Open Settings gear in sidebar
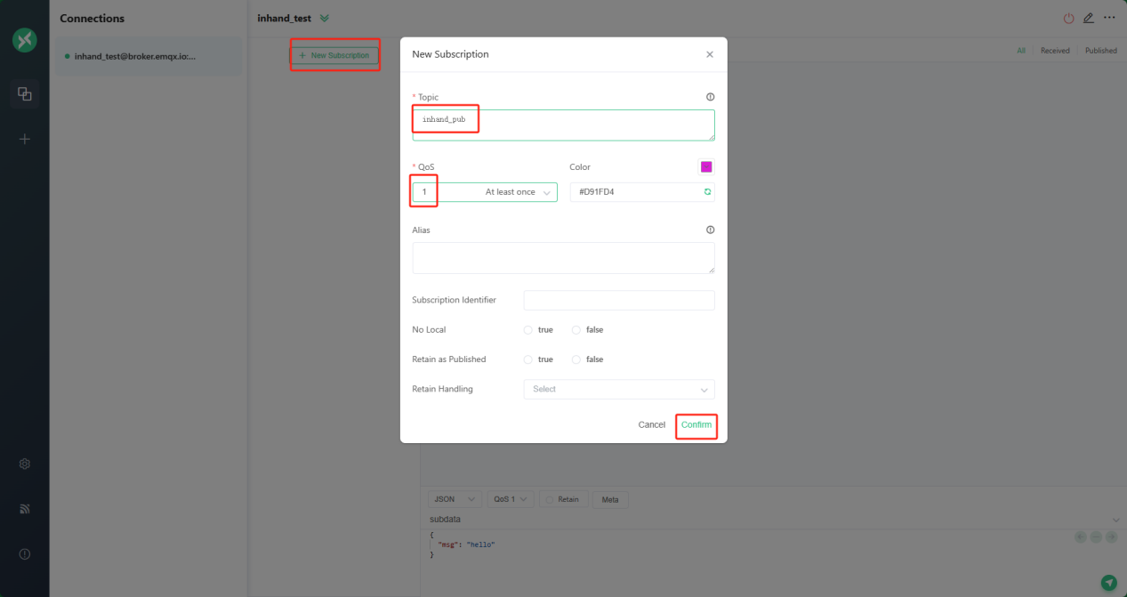The height and width of the screenshot is (597, 1127). [25, 464]
